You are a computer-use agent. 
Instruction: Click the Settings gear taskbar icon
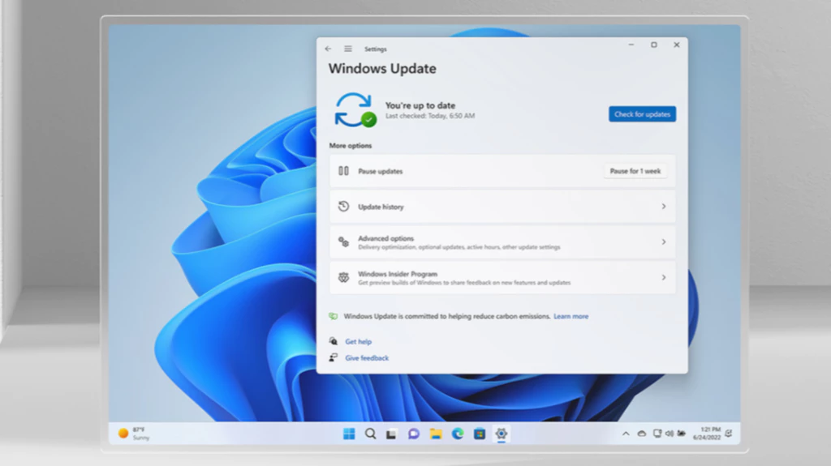[x=501, y=434]
